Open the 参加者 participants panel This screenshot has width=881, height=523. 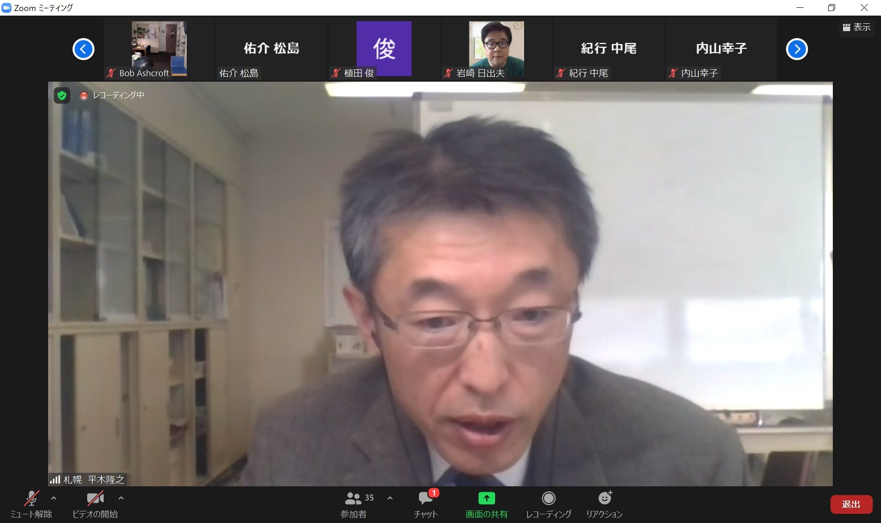(x=354, y=504)
